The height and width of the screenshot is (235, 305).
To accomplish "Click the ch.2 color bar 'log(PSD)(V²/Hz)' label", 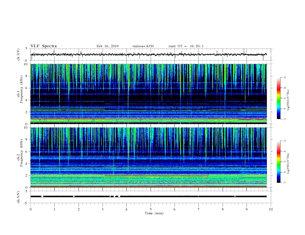I will (288, 164).
